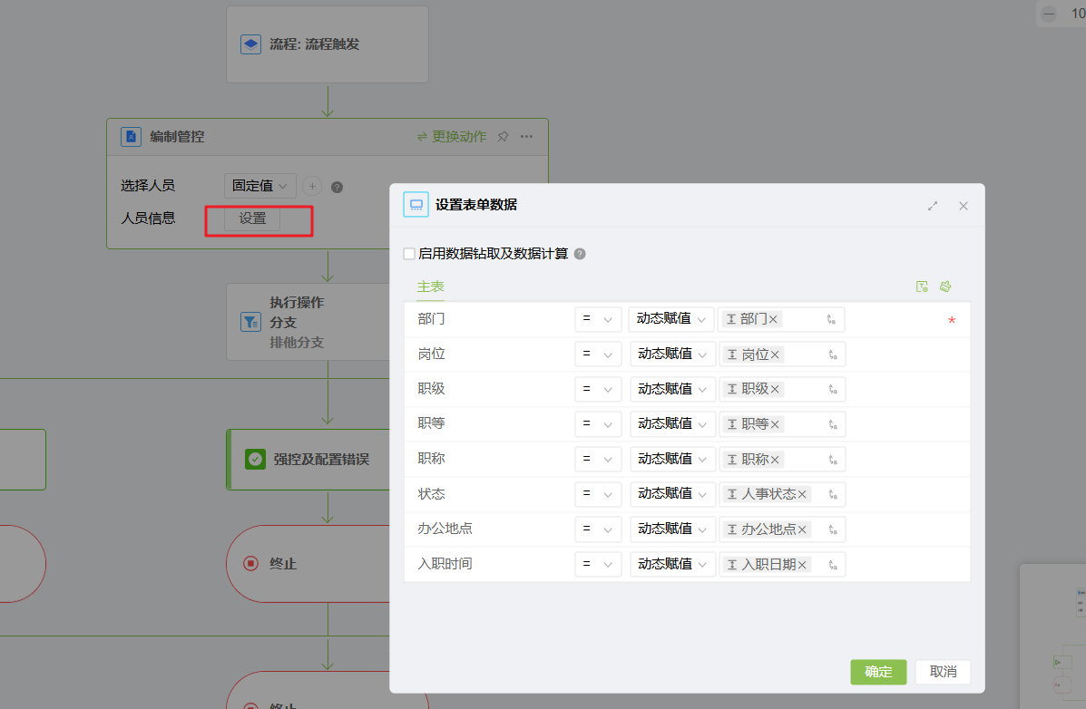Remove the 职称 tag
1086x709 pixels.
click(775, 460)
